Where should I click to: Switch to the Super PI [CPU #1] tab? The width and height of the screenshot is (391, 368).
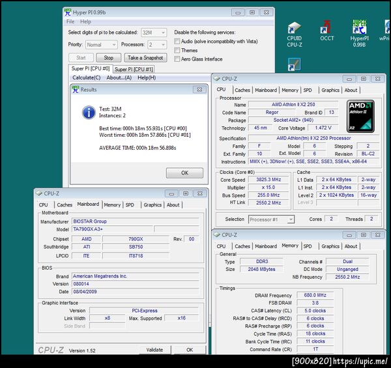[x=134, y=69]
